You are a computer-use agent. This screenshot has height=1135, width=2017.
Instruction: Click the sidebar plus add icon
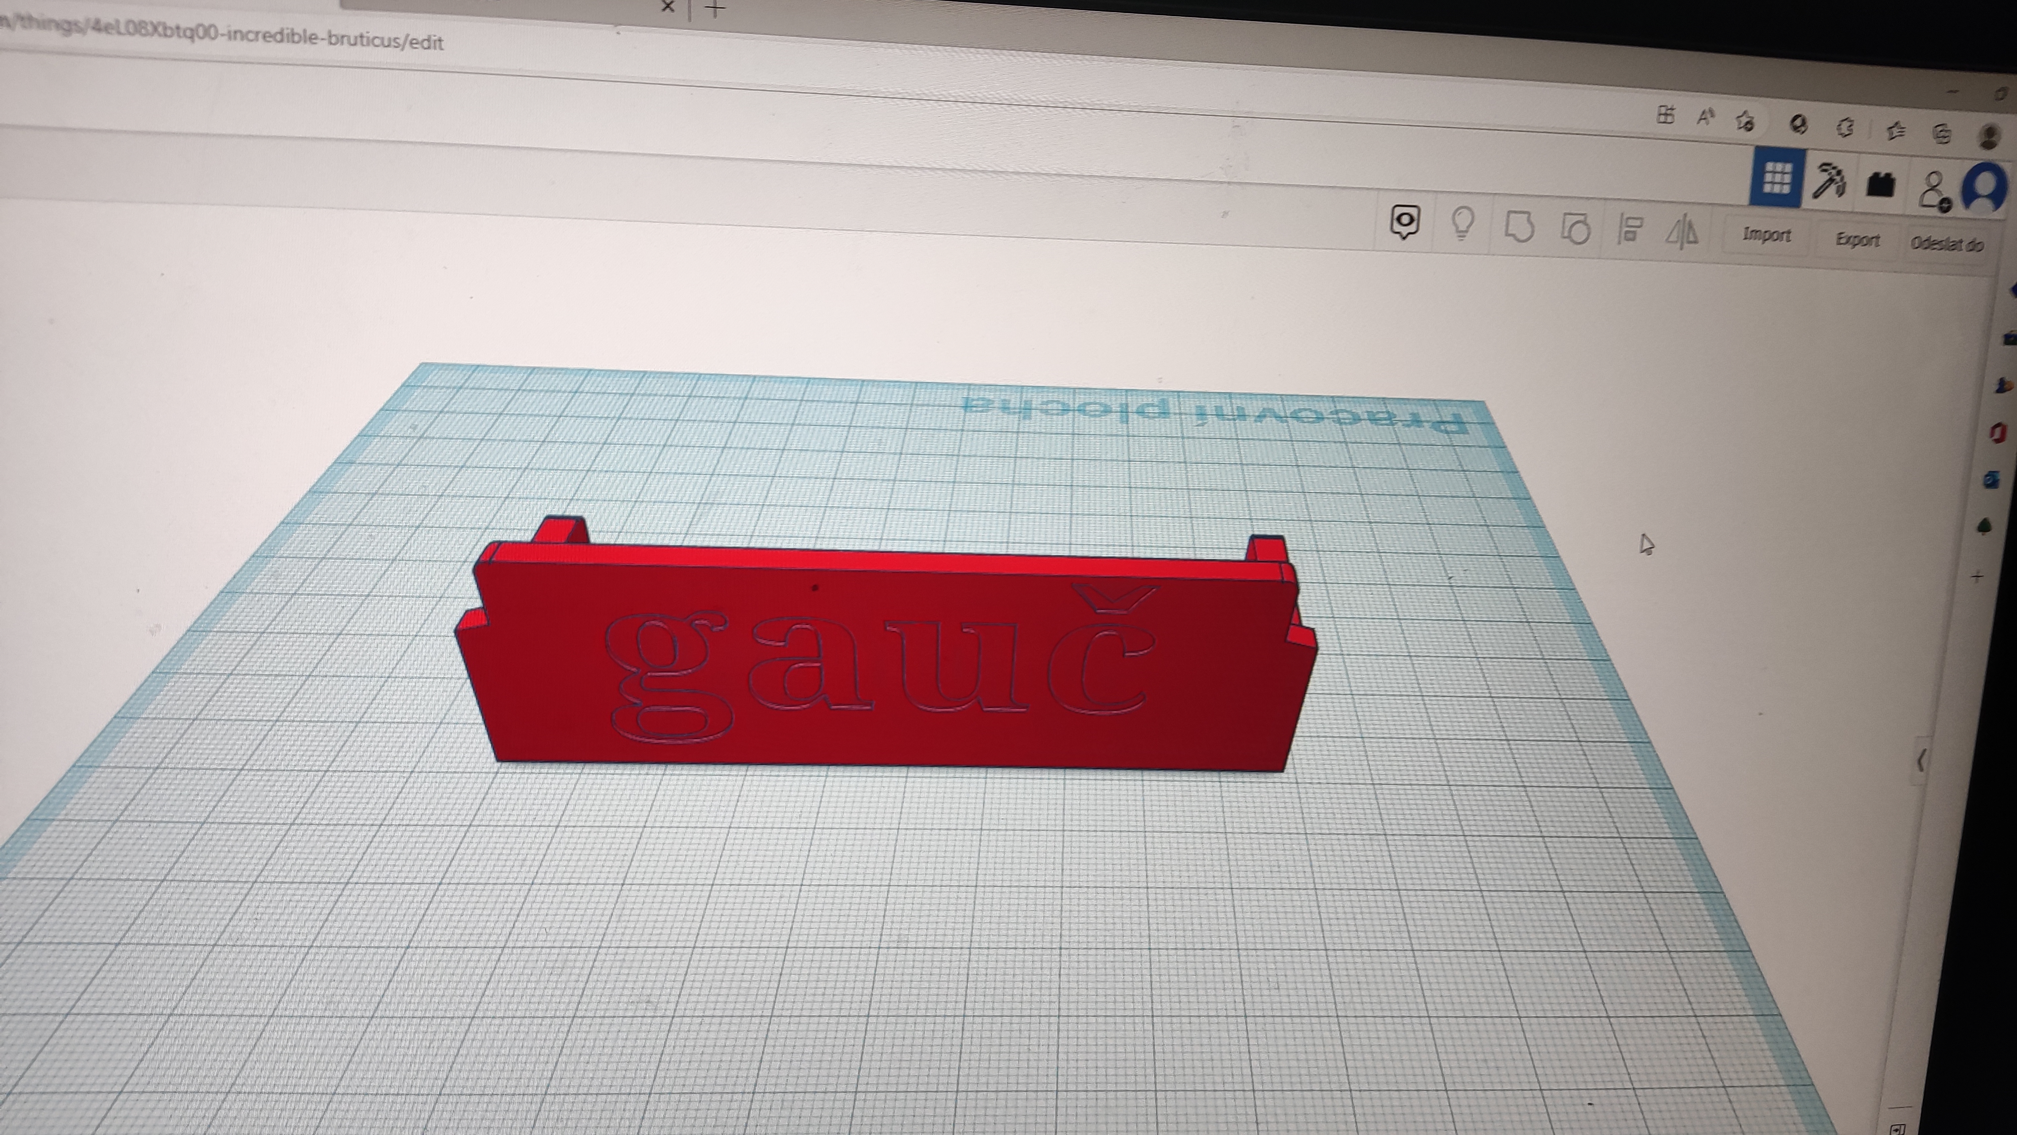point(1977,577)
